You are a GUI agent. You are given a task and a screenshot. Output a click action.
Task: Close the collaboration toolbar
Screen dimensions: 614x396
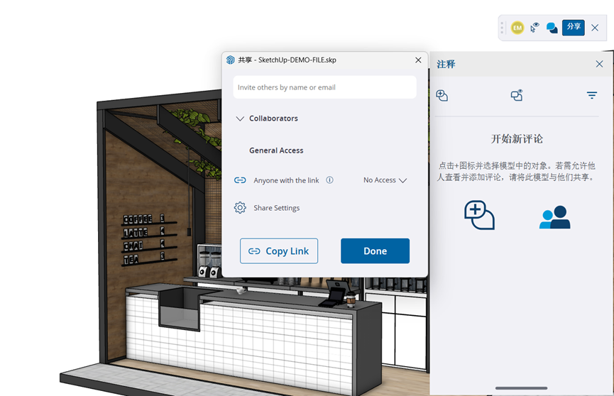click(595, 28)
